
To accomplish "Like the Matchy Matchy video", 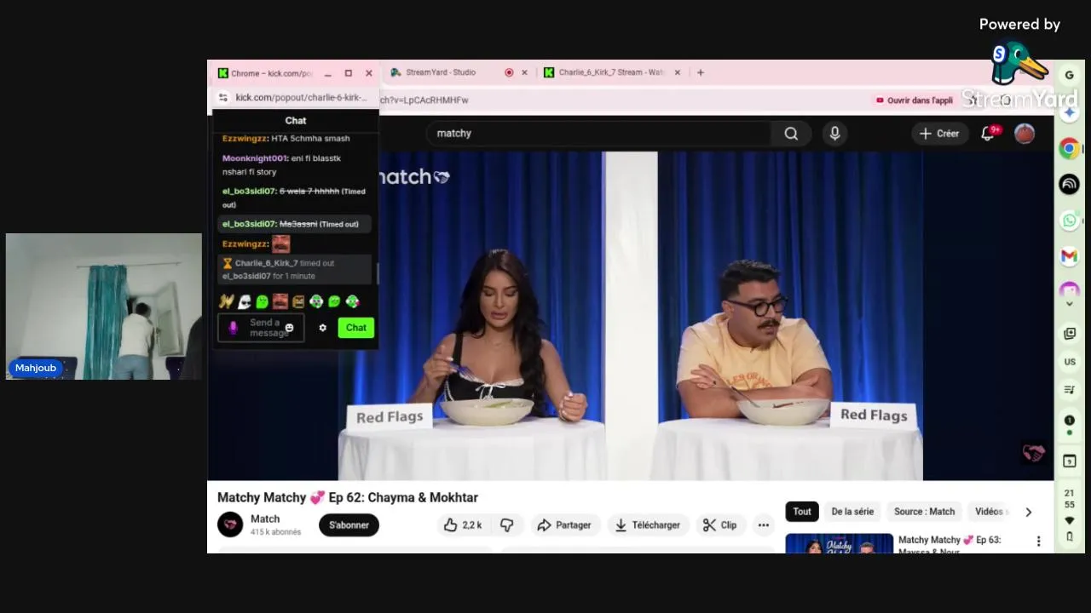I will pyautogui.click(x=463, y=525).
